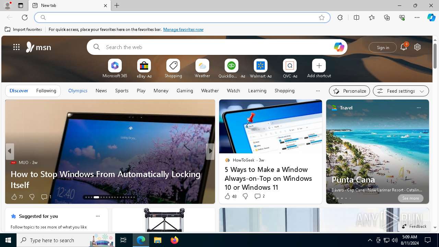The height and width of the screenshot is (247, 439).
Task: Open the Watch feed category
Action: click(x=234, y=91)
